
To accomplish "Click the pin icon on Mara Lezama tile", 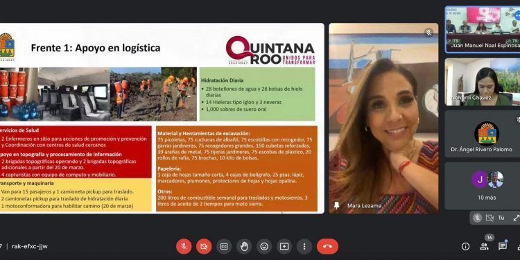I will pyautogui.click(x=336, y=206).
